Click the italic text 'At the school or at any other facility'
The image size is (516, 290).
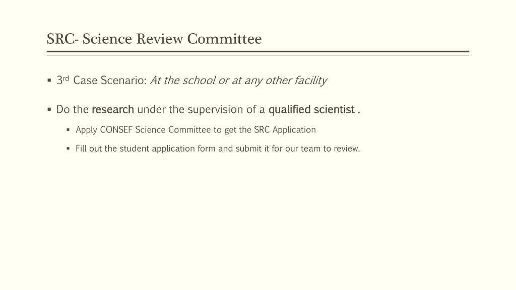pos(238,80)
